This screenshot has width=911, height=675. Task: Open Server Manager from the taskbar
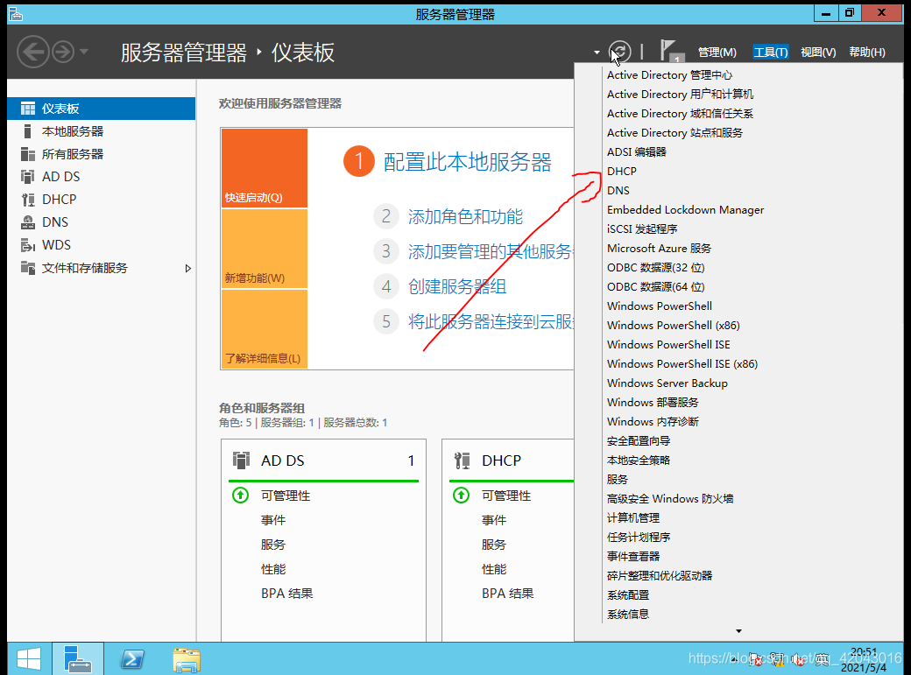click(78, 658)
